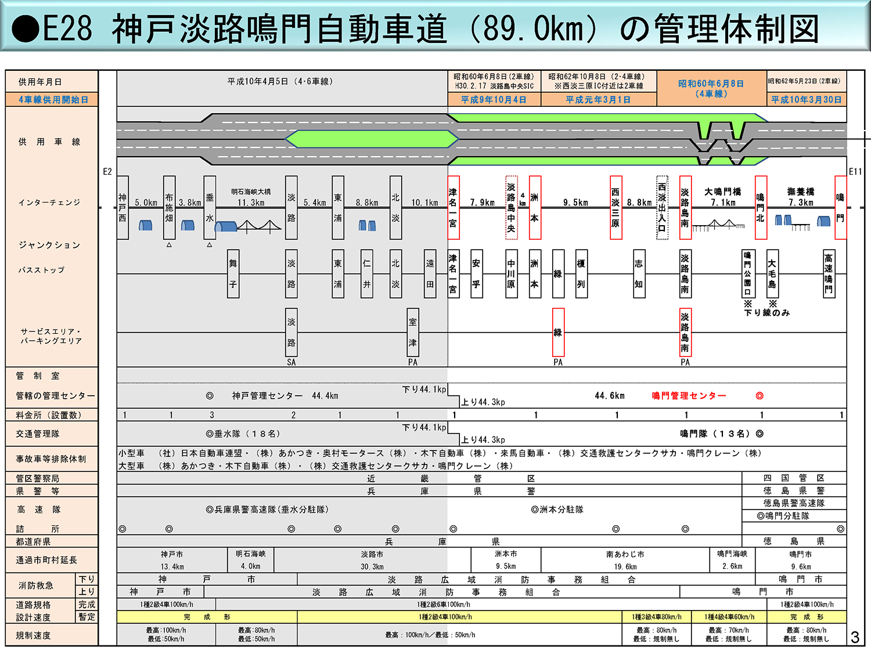Click the double-circle after 鳴門隊（13名）
The width and height of the screenshot is (871, 653).
[x=760, y=434]
